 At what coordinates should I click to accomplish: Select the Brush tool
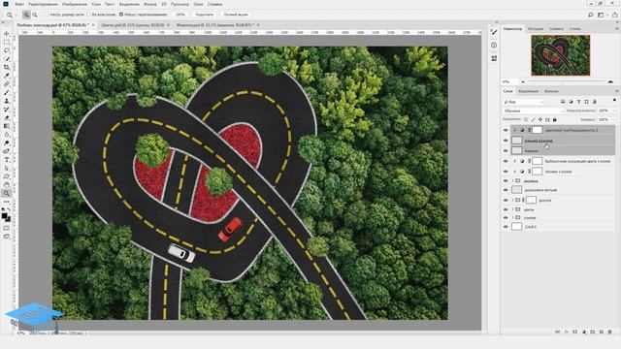[x=7, y=93]
